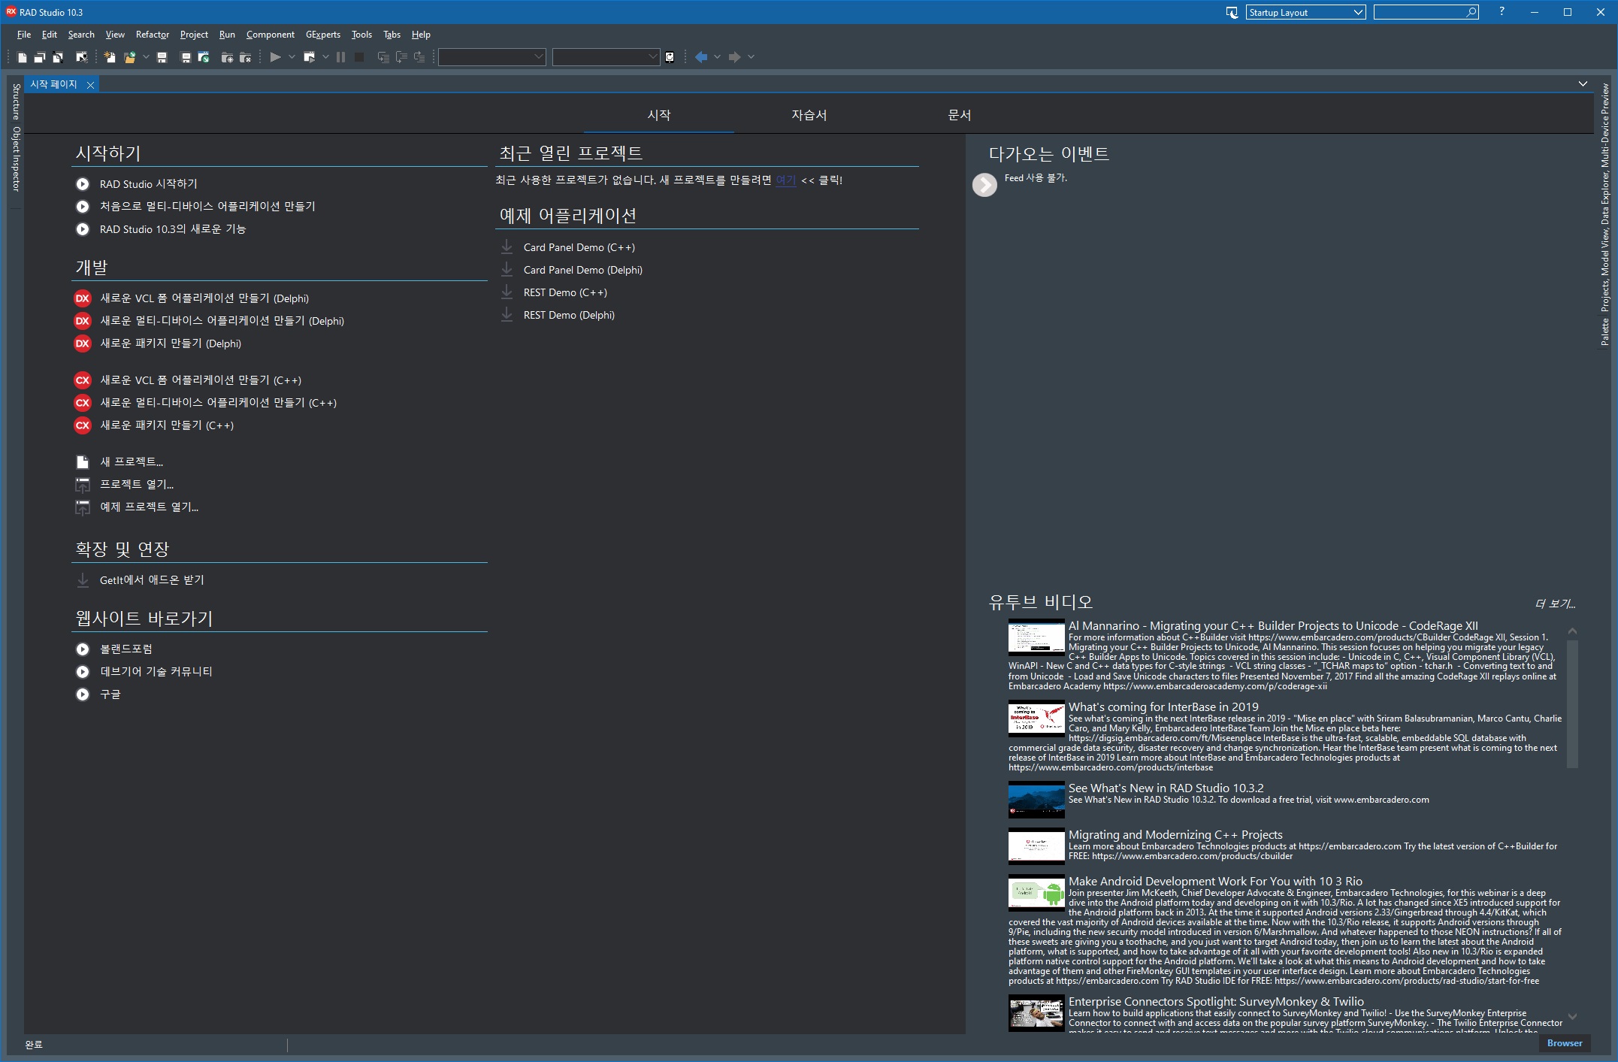The image size is (1618, 1062).
Task: Open the Refactor menu
Action: coord(153,35)
